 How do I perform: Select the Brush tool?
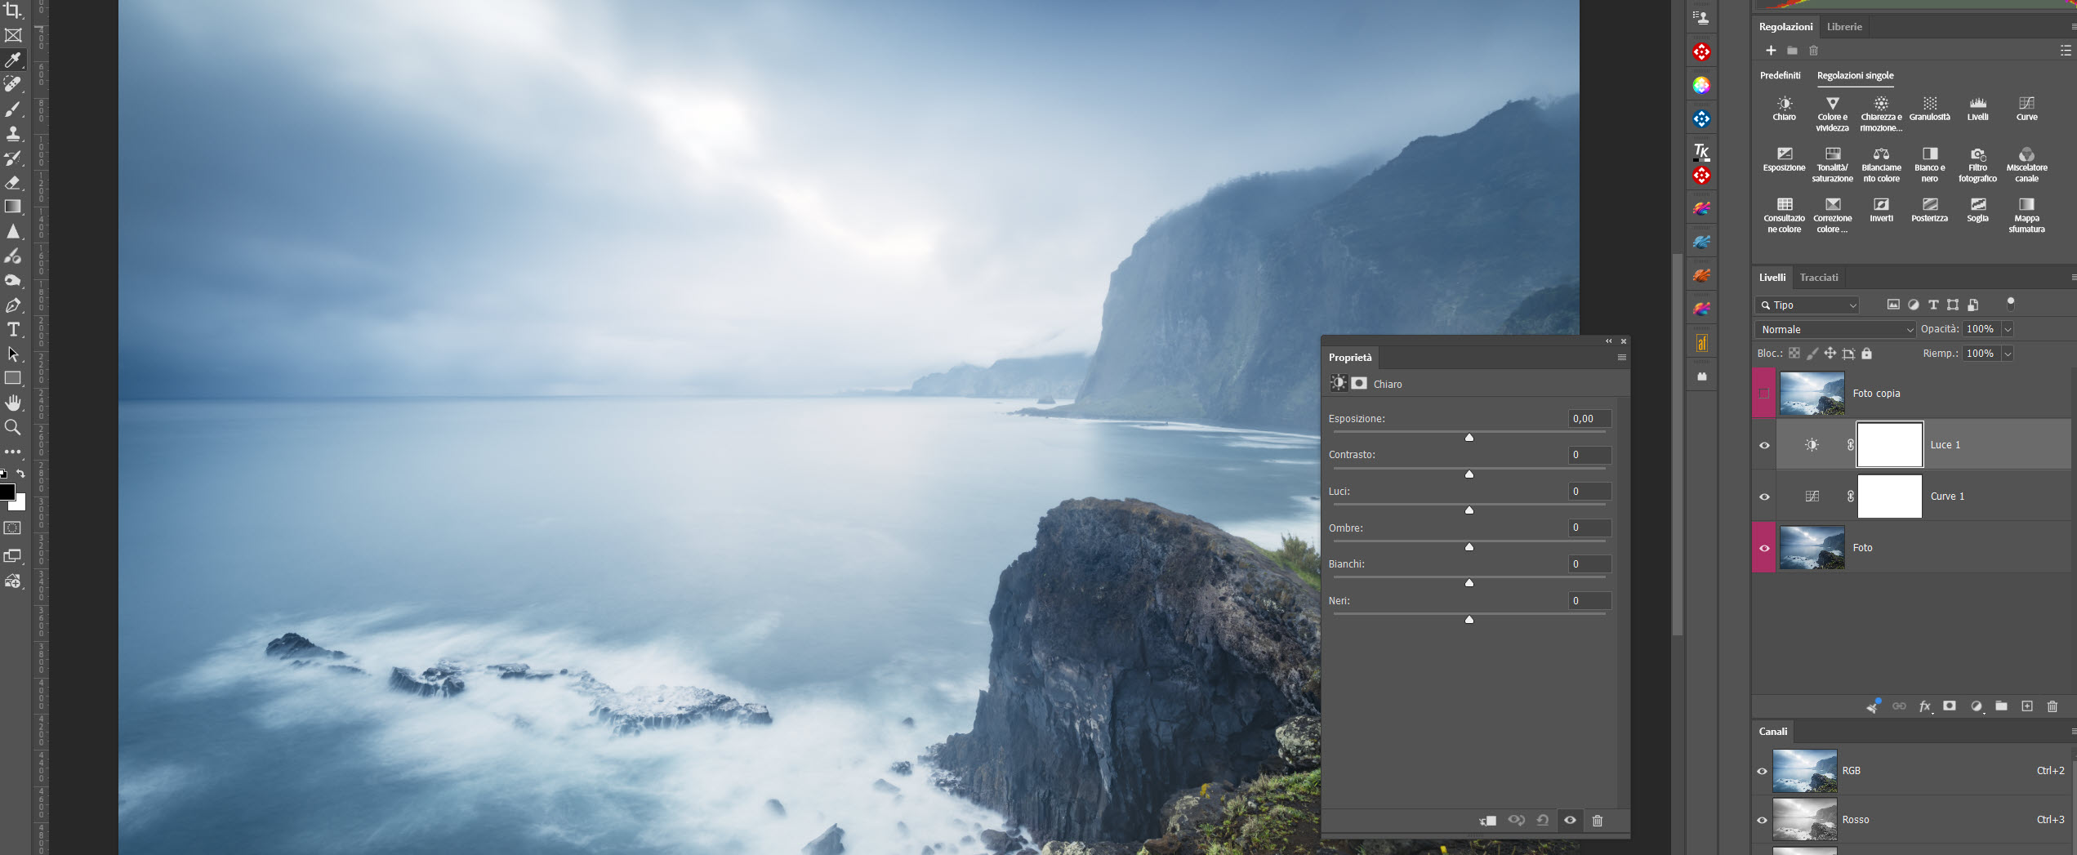[x=13, y=109]
